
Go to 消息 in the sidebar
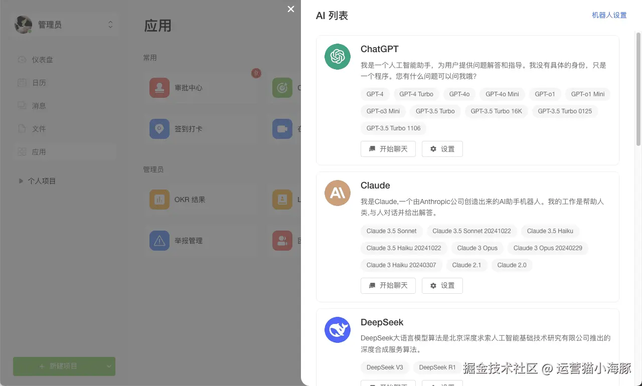(x=65, y=106)
